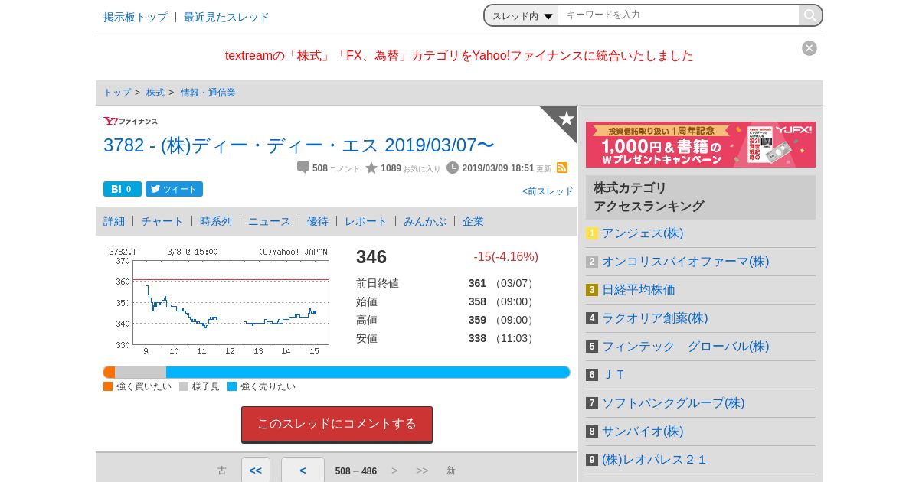Open ranking 7 ソフトバンクグループ(株)

click(673, 403)
